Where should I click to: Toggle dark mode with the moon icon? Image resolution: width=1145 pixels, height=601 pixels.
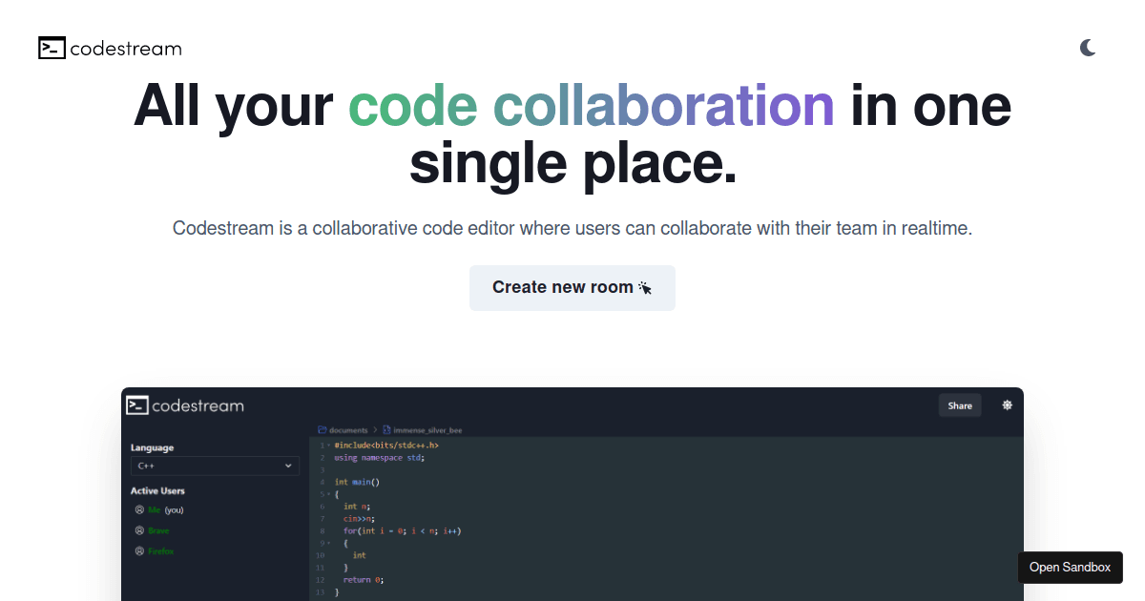(1089, 48)
